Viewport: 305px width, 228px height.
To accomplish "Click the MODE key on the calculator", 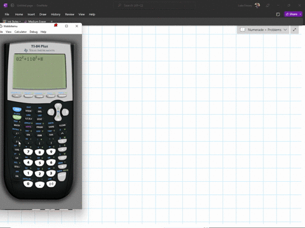I will 29,111.
